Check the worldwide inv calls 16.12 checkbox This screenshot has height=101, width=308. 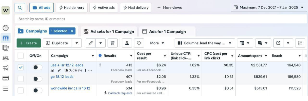pyautogui.click(x=21, y=90)
